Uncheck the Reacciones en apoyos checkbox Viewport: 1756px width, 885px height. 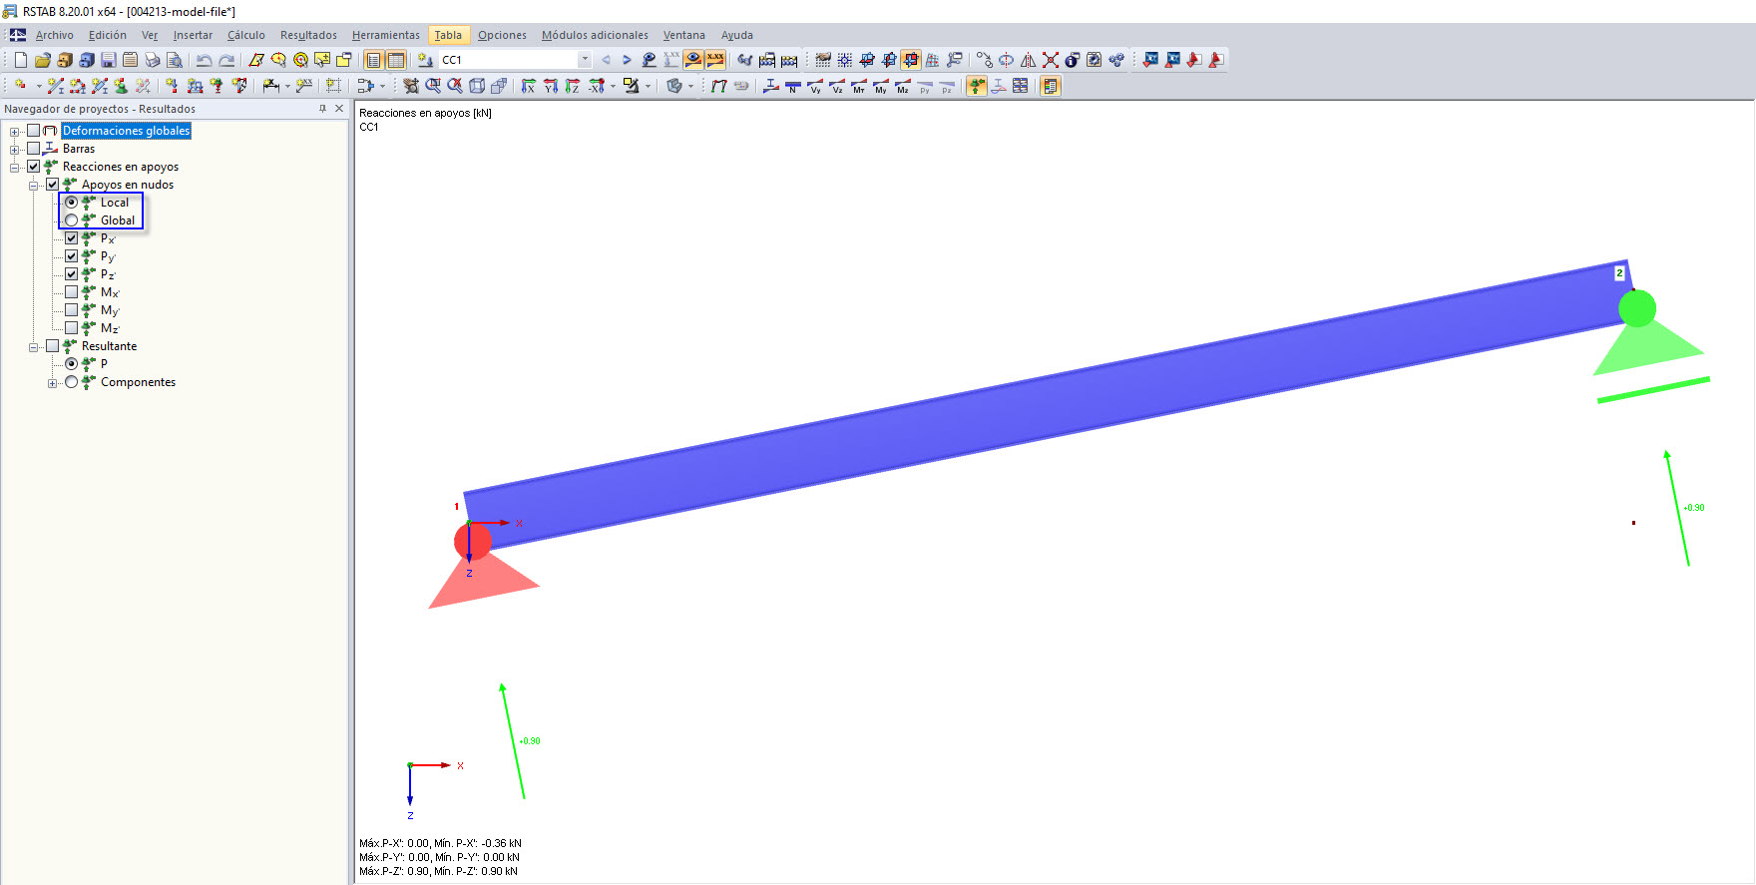(x=34, y=167)
